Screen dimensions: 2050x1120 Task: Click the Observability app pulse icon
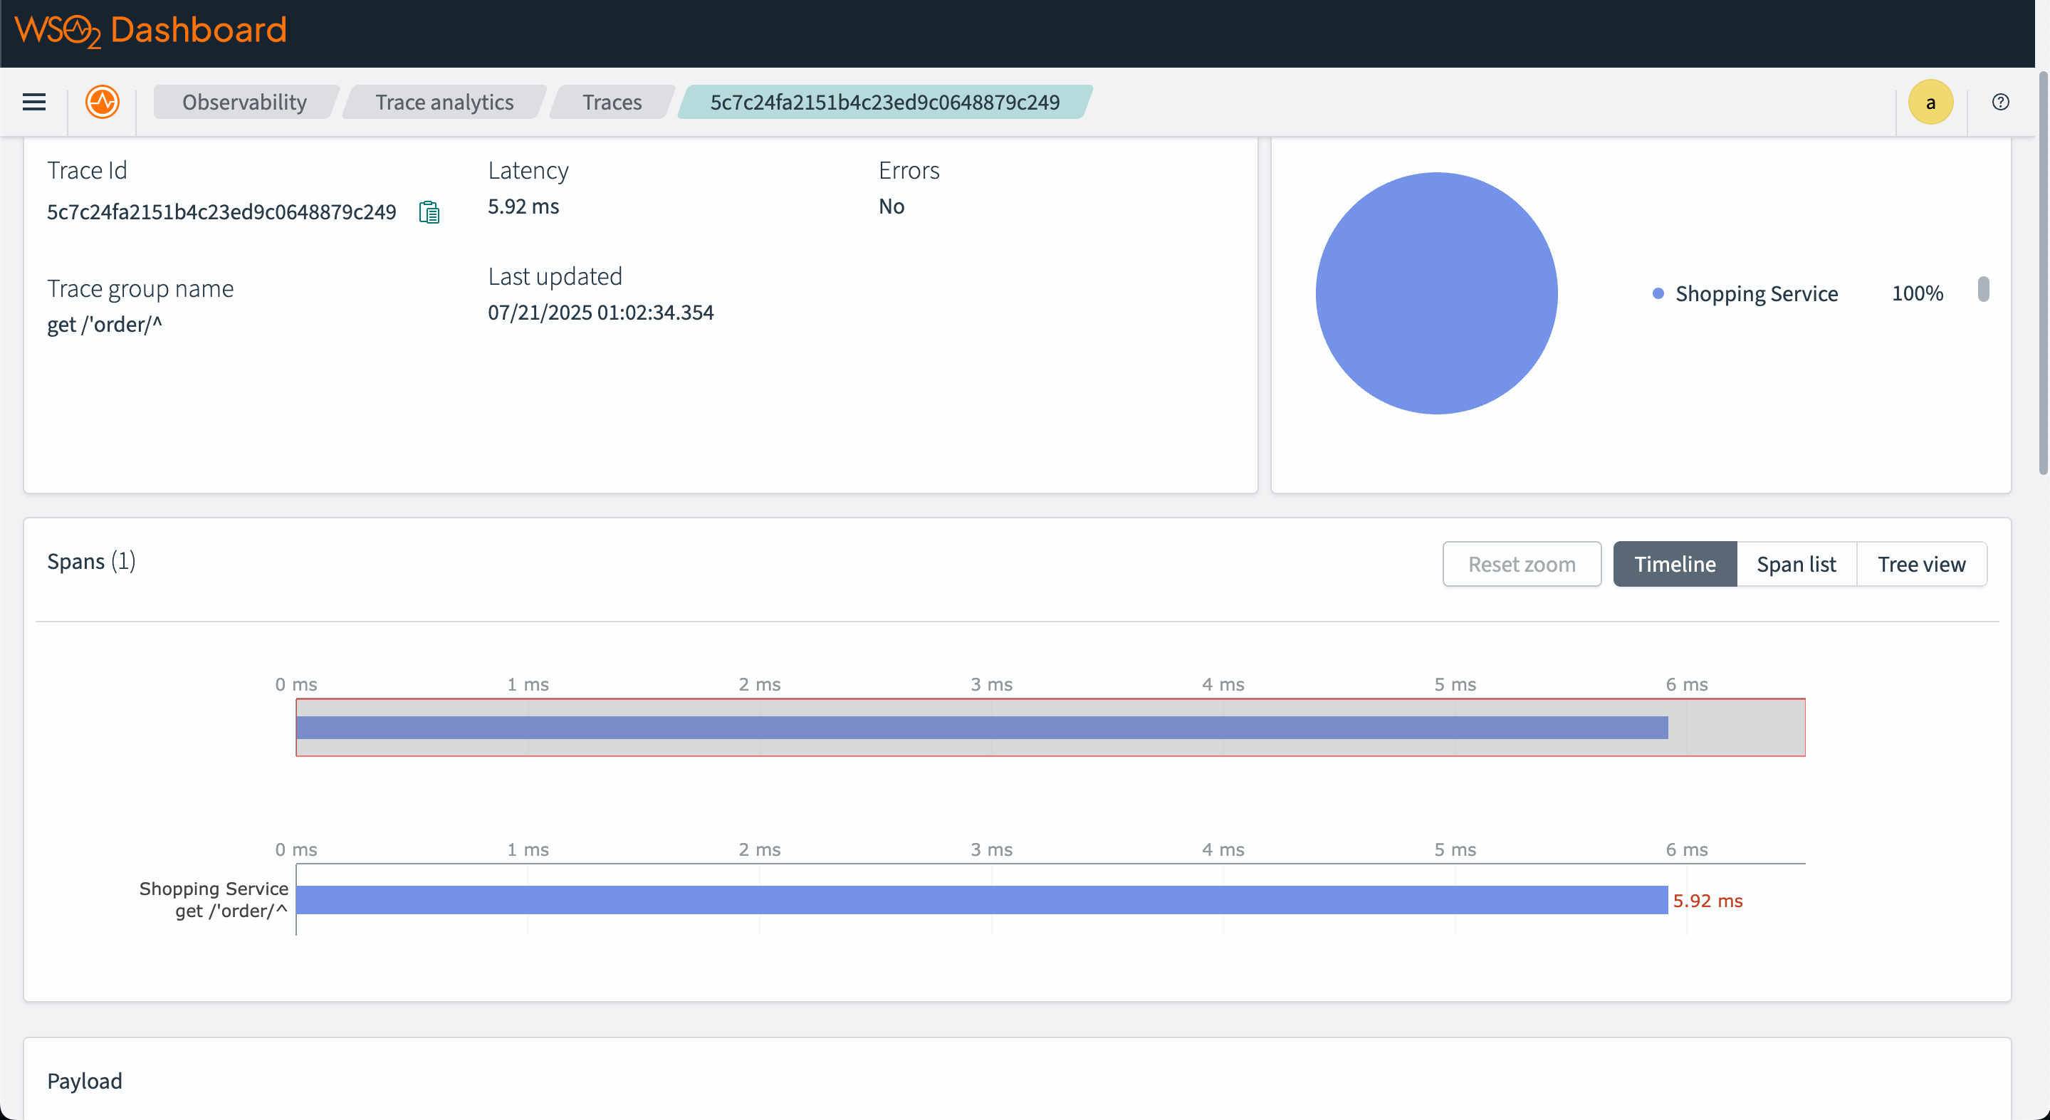click(x=103, y=102)
